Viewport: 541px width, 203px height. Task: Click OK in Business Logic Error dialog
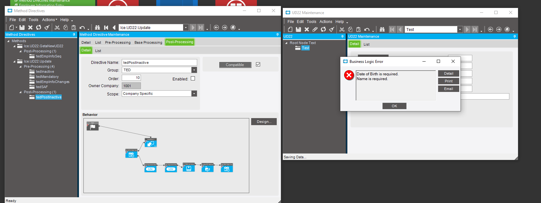coord(394,106)
